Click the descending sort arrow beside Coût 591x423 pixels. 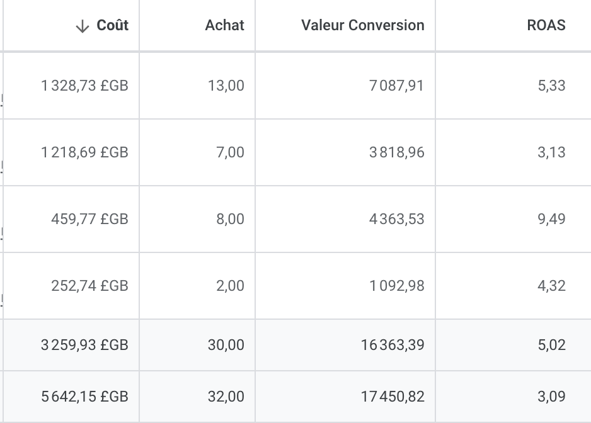[83, 26]
